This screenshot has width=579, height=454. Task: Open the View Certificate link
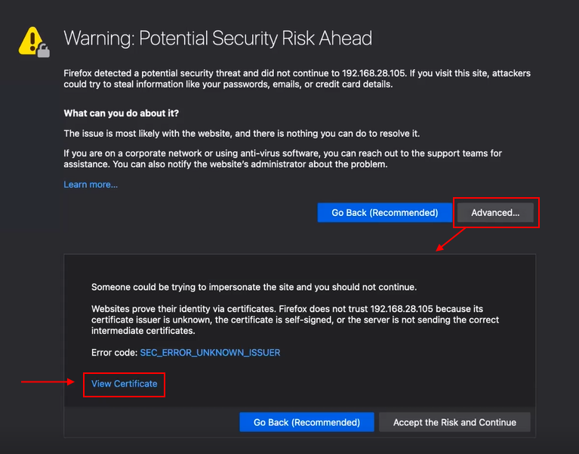(125, 384)
